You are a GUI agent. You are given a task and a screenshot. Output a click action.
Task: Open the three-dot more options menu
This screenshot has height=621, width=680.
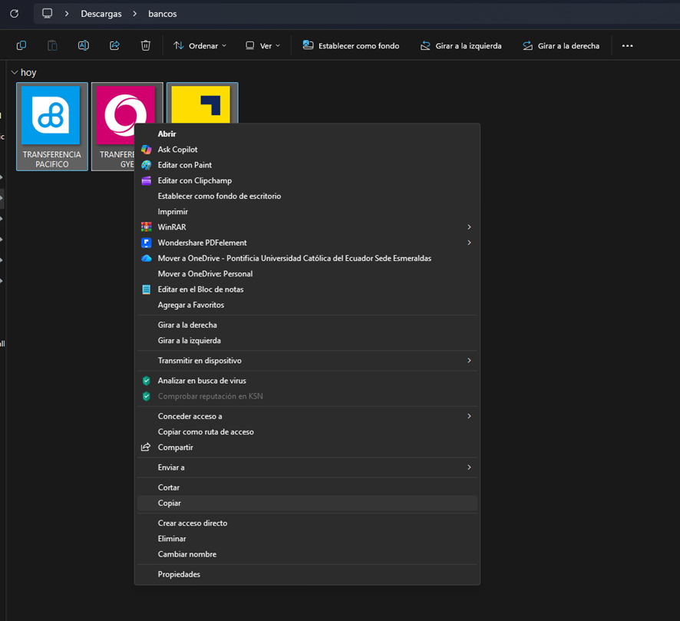pos(627,45)
